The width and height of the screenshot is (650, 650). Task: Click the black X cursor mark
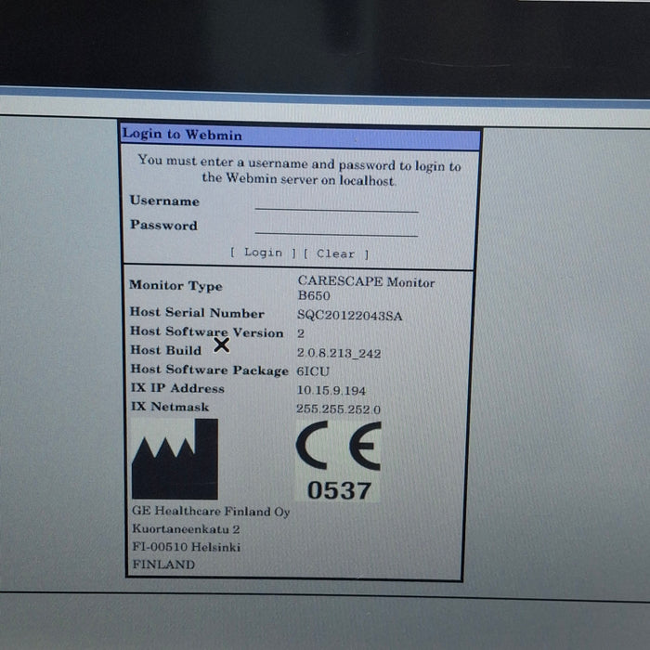pyautogui.click(x=221, y=345)
